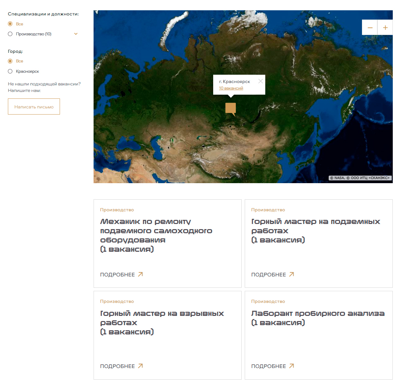Open Горный мастер на взрывных работах title
Image resolution: width=401 pixels, height=391 pixels.
click(x=162, y=318)
